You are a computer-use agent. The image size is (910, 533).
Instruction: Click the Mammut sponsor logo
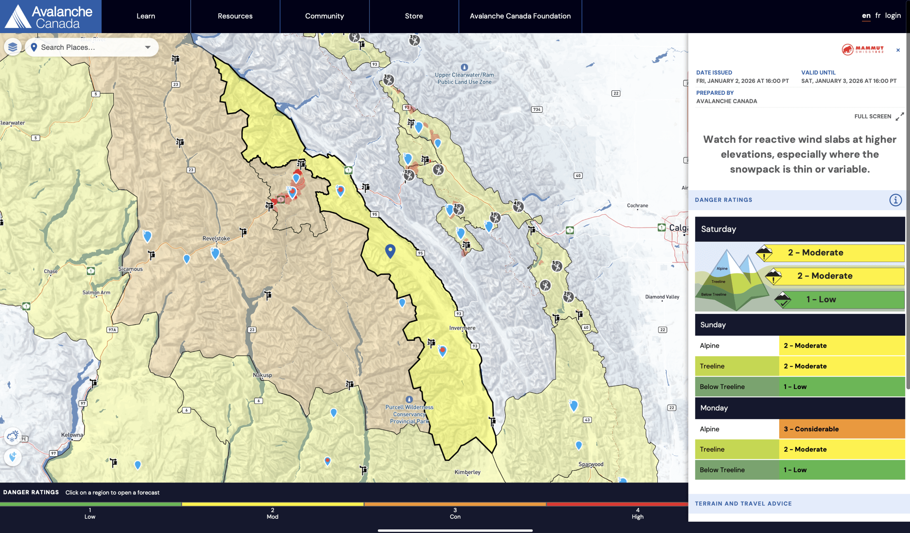[x=862, y=49]
